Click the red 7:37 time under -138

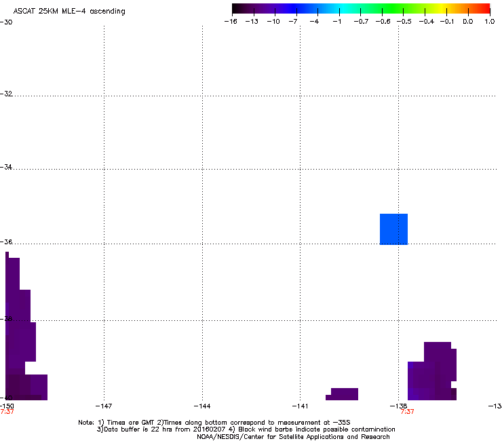[407, 412]
